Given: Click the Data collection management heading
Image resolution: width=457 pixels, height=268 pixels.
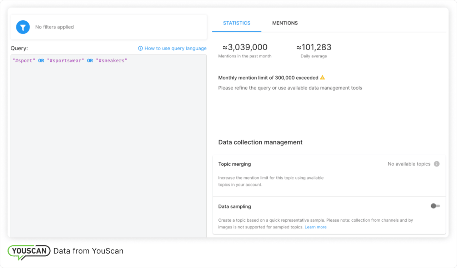Looking at the screenshot, I should 260,142.
